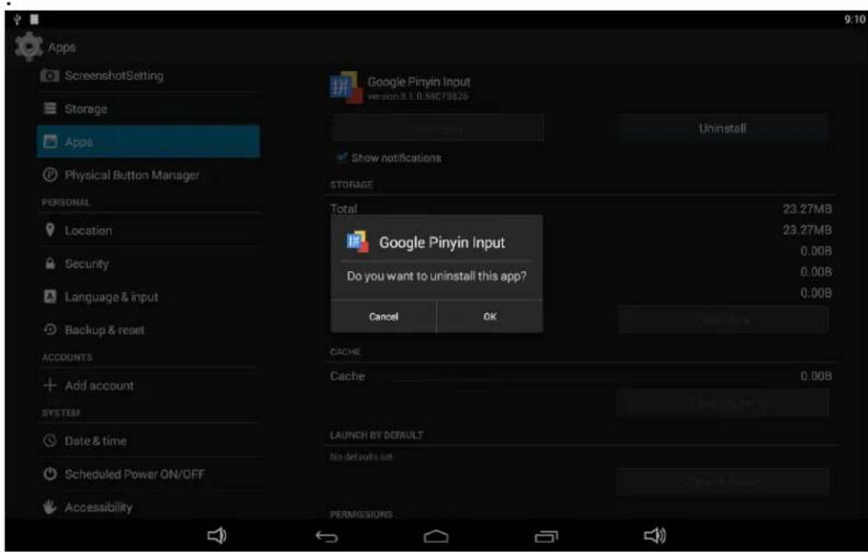Click the Storage list icon

pos(49,109)
